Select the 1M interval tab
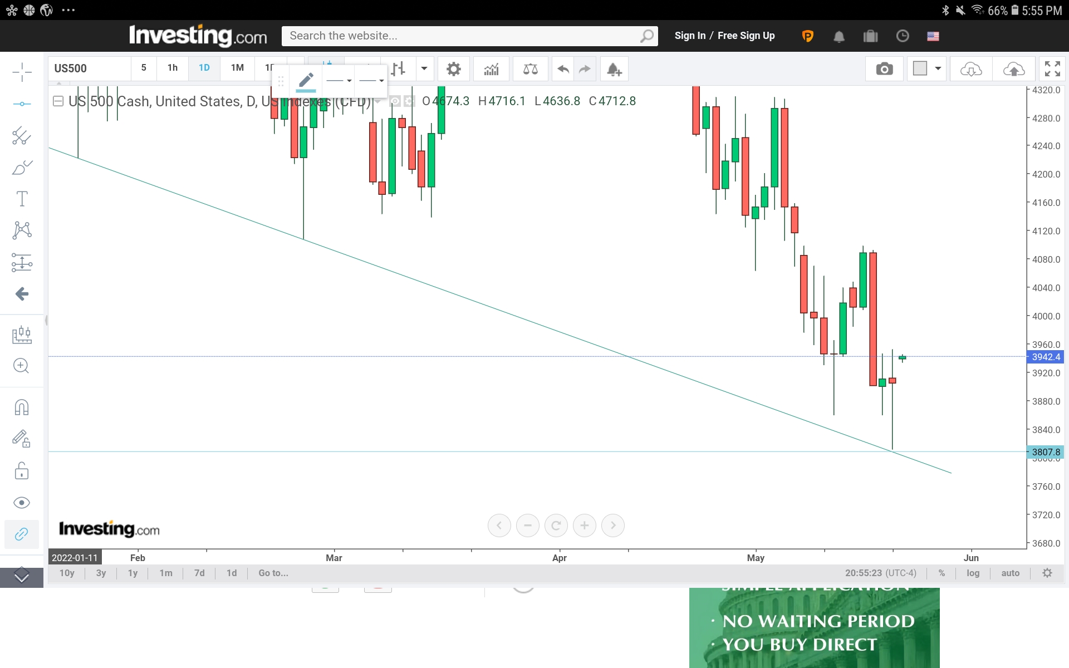Screen dimensions: 1069x668 click(x=237, y=68)
